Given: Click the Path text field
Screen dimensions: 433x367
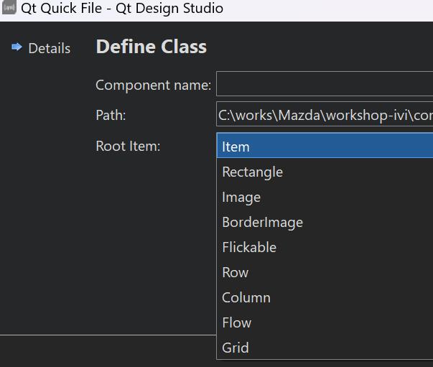Looking at the screenshot, I should [324, 115].
